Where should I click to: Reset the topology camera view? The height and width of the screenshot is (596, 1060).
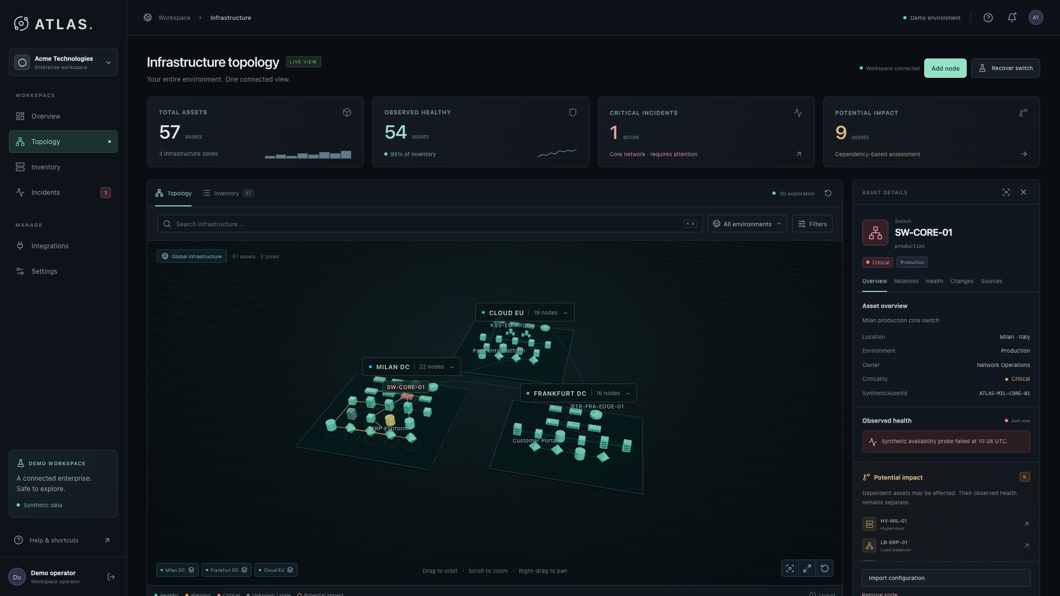[x=825, y=568]
